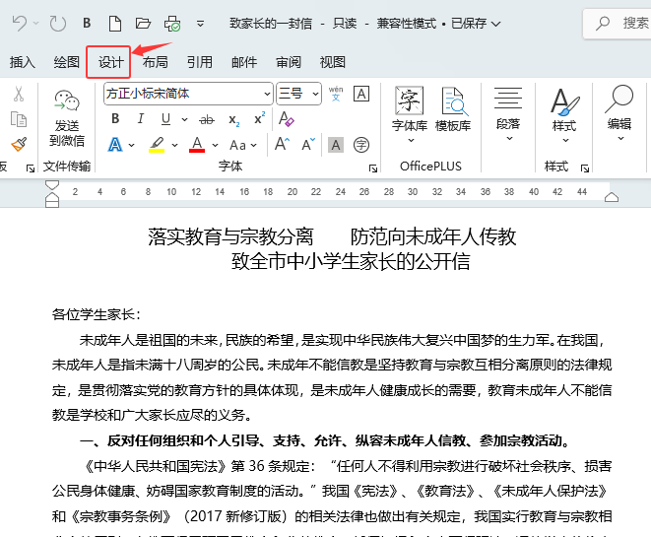The image size is (651, 537).
Task: Click the document title 致全市中小学生家长的公开信
Action: tap(351, 262)
